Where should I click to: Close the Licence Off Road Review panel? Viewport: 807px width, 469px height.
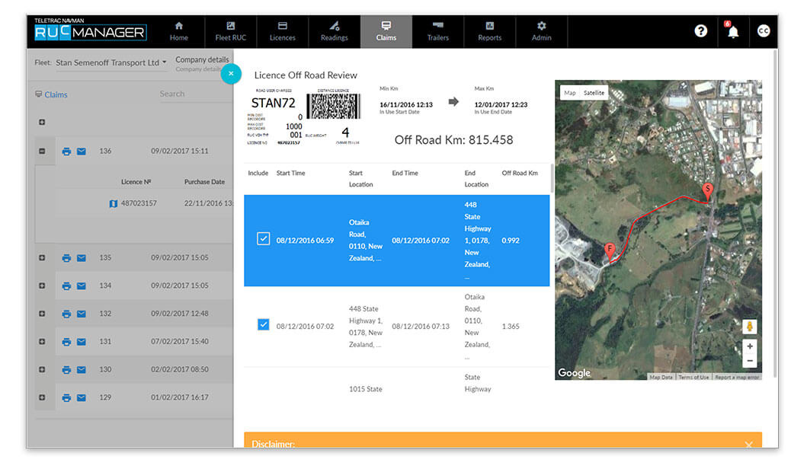pyautogui.click(x=231, y=74)
